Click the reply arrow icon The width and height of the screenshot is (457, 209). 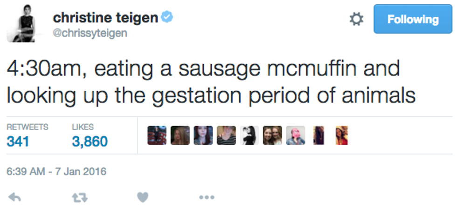coord(15,197)
